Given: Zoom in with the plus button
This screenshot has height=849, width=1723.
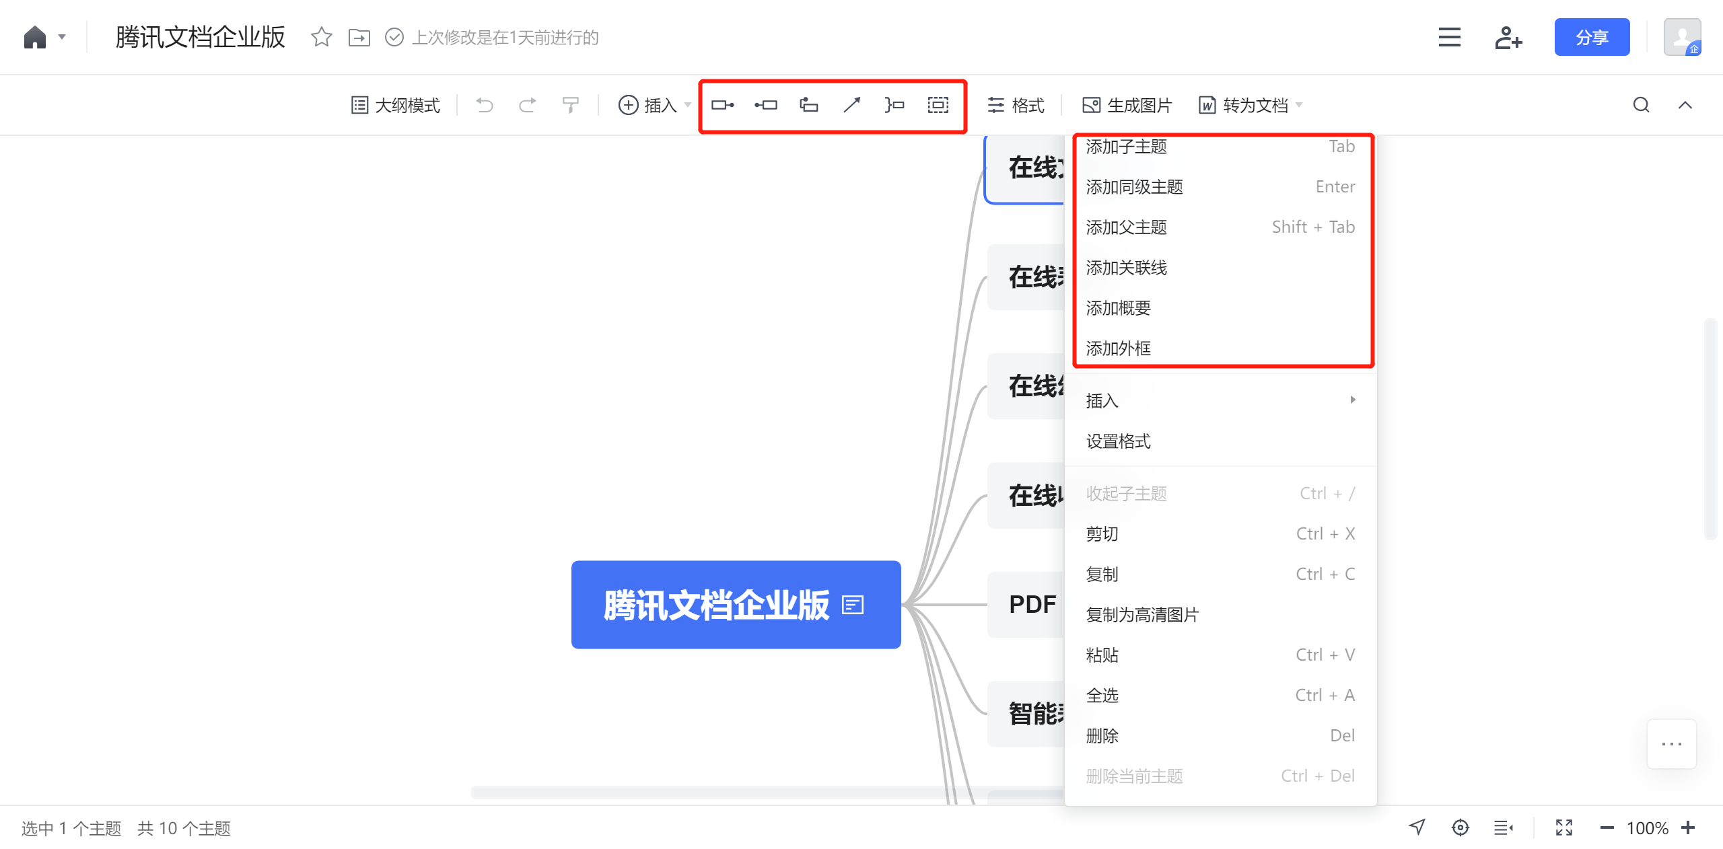Looking at the screenshot, I should point(1688,827).
